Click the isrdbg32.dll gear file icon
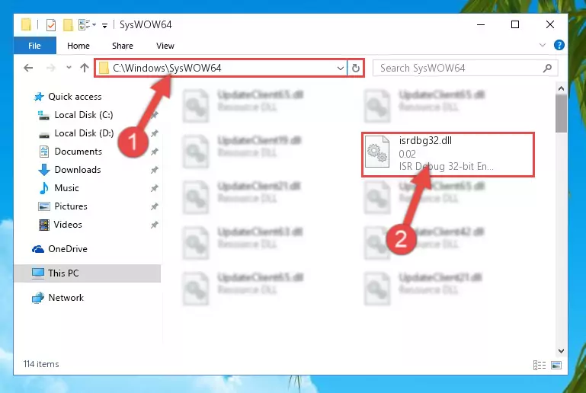This screenshot has height=393, width=586. click(376, 152)
